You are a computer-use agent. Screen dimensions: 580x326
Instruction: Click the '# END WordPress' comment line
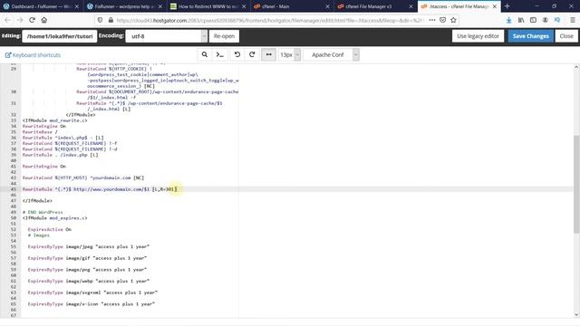click(x=43, y=212)
